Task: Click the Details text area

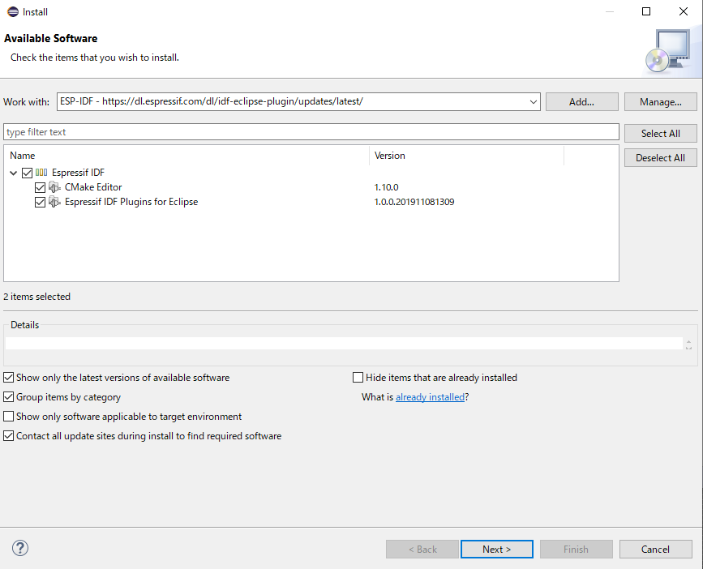Action: point(344,344)
